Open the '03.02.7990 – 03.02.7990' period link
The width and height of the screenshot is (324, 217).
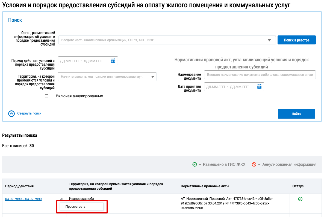coord(23,199)
